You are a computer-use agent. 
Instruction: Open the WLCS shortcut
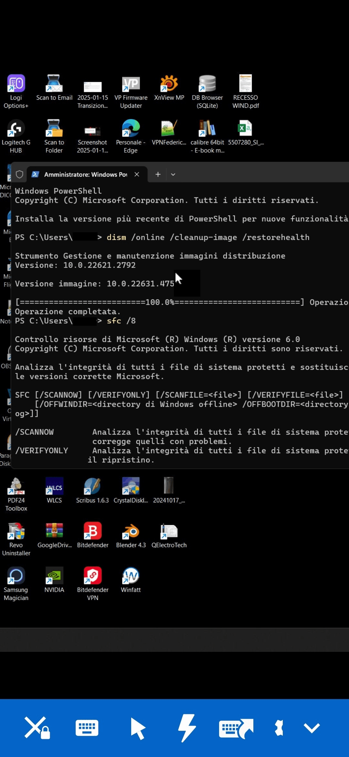pyautogui.click(x=54, y=490)
